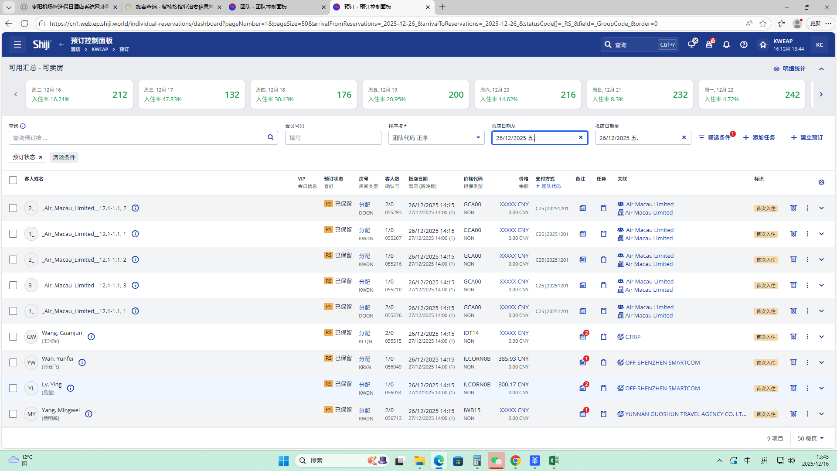Viewport: 837px width, 471px height.
Task: Open table column settings gear
Action: click(821, 182)
